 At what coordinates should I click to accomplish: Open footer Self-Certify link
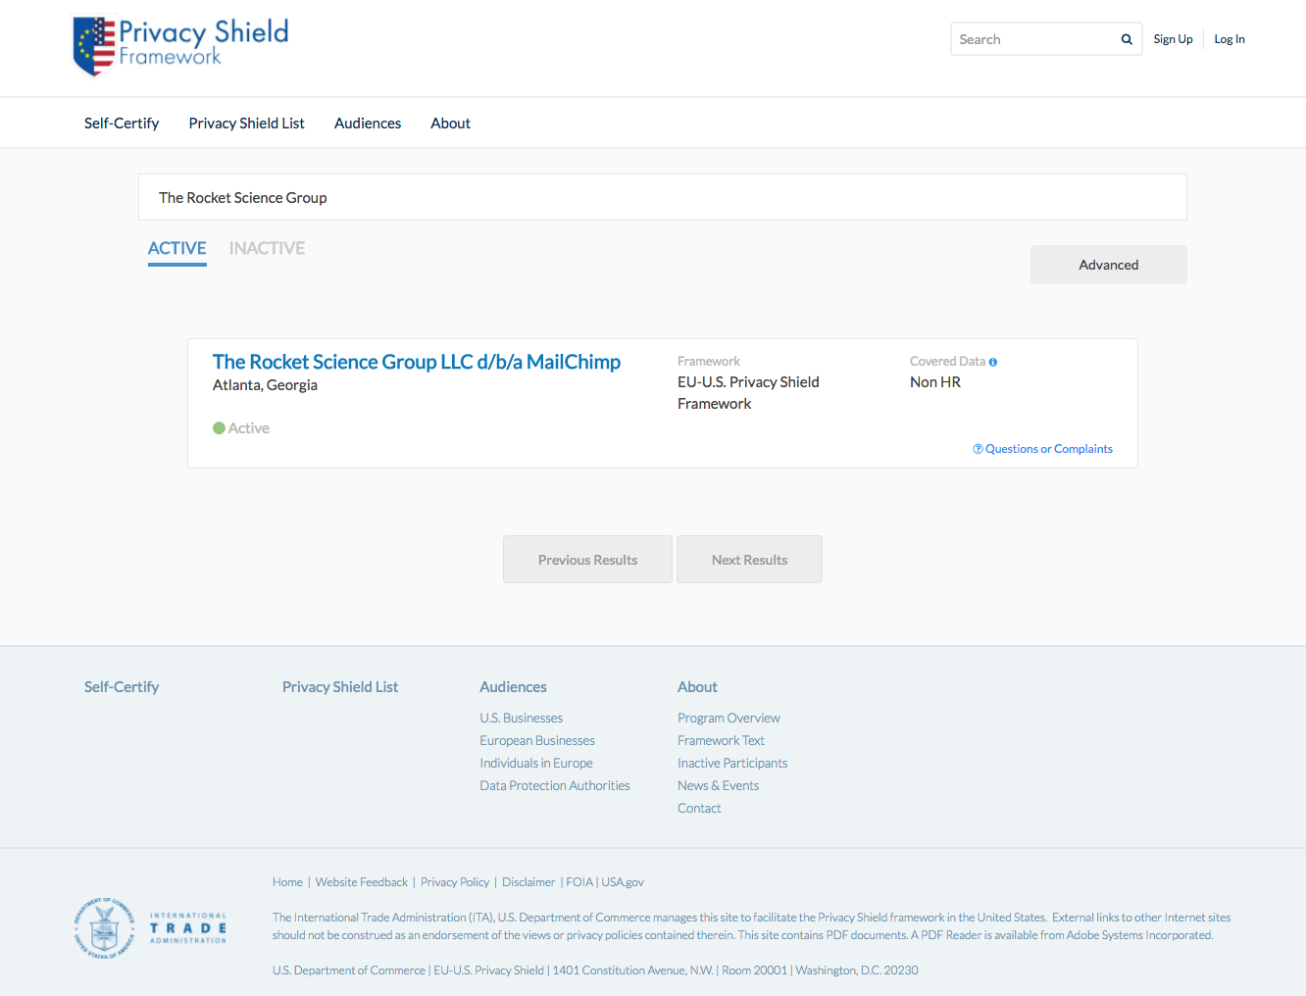click(x=122, y=687)
